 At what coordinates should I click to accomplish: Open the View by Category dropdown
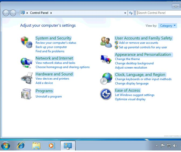(168, 26)
